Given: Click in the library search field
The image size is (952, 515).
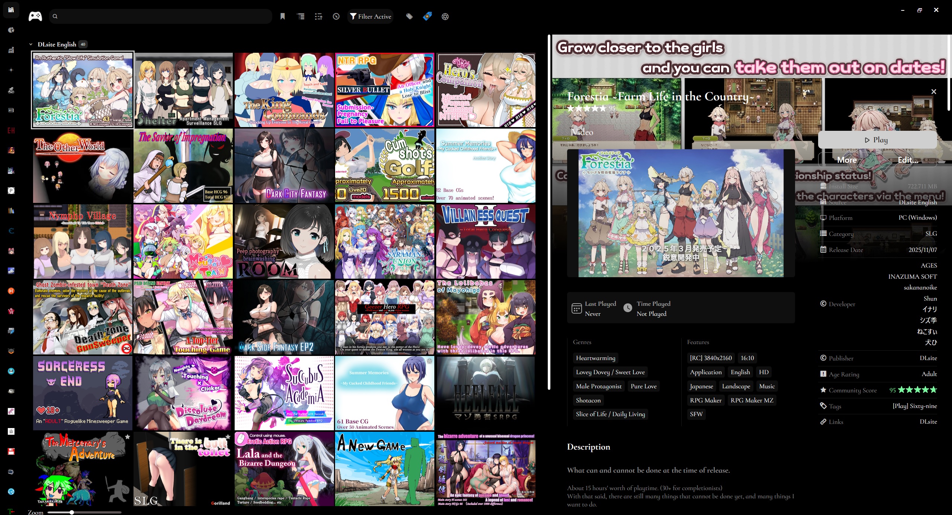Looking at the screenshot, I should 164,16.
